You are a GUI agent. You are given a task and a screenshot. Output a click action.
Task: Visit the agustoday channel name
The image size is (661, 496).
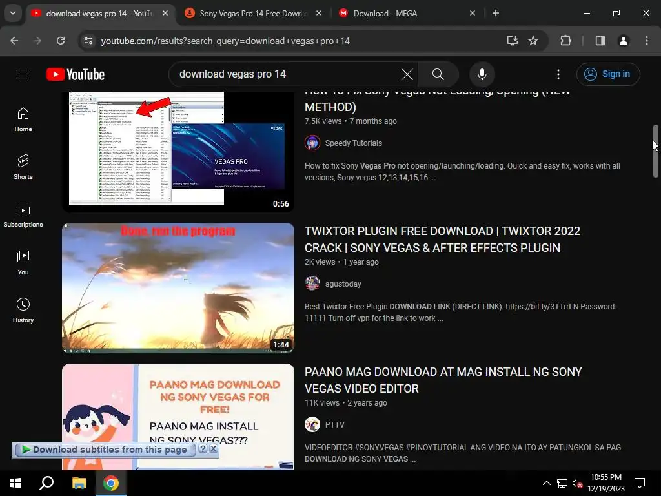tap(343, 284)
